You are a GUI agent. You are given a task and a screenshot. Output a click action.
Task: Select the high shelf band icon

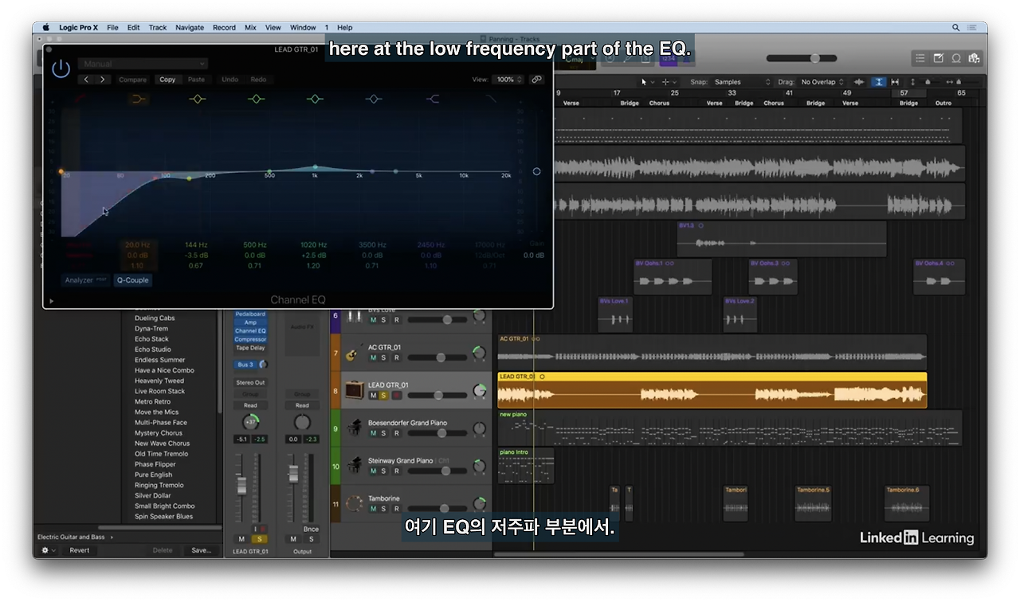point(433,99)
